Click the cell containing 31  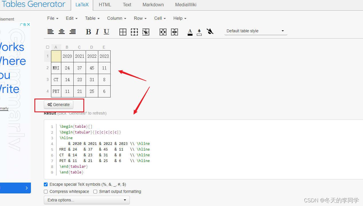tap(92, 80)
